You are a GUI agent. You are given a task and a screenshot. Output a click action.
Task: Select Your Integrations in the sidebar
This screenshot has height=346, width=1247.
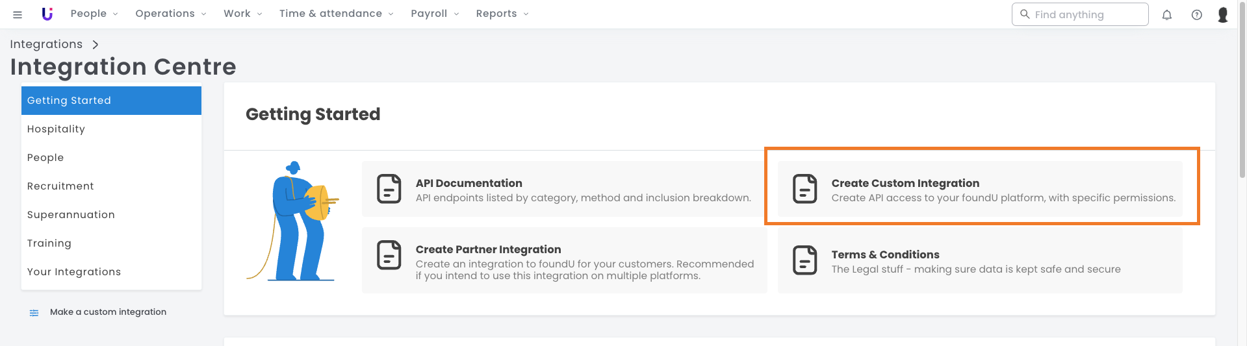point(74,272)
